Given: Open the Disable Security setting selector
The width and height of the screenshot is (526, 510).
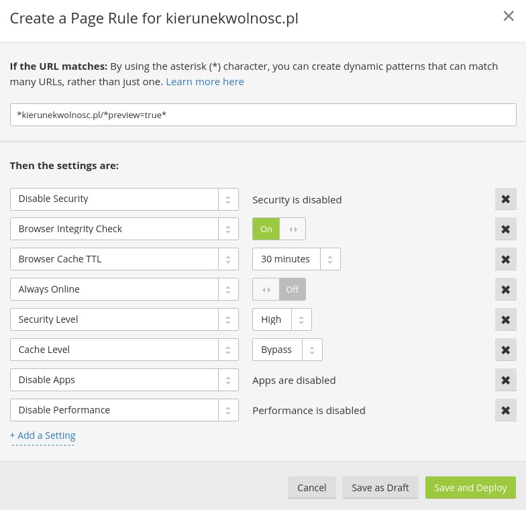Looking at the screenshot, I should (x=124, y=199).
